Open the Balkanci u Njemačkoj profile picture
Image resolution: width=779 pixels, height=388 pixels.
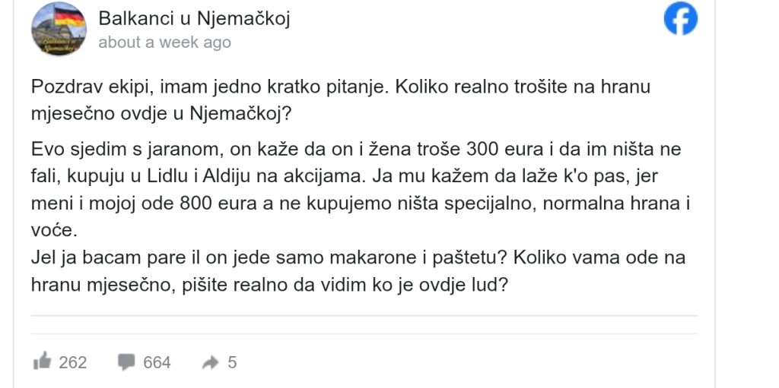pos(59,29)
